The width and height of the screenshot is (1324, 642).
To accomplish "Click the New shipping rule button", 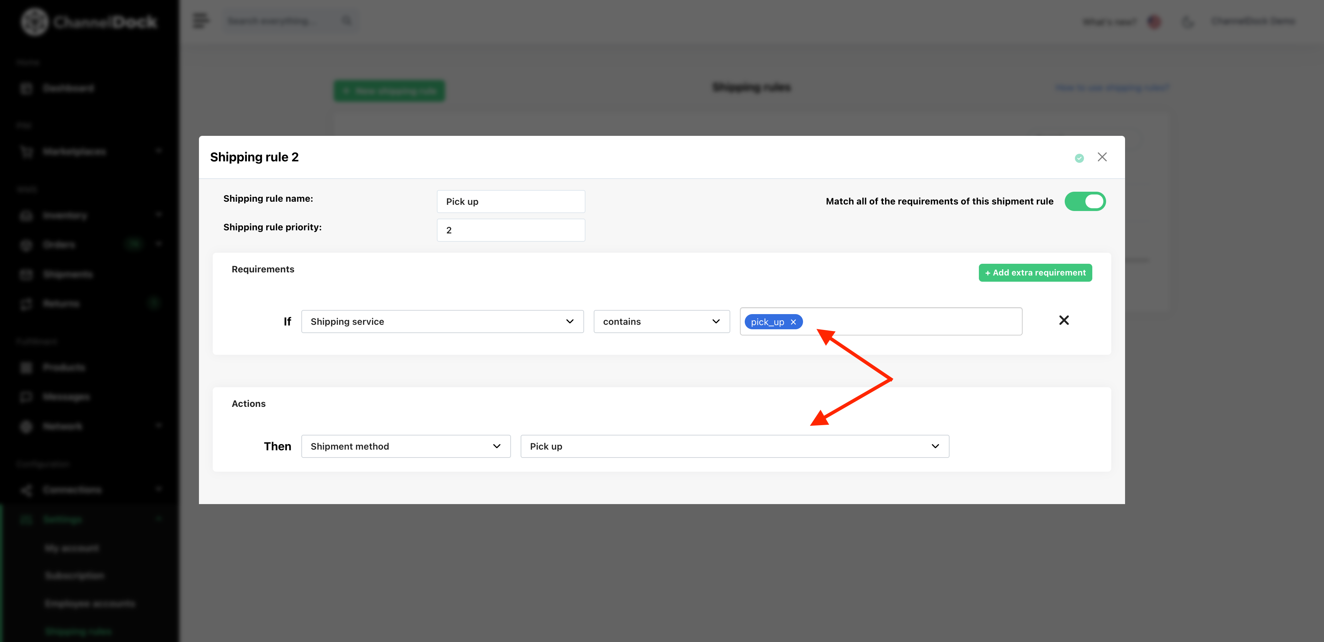I will point(390,91).
